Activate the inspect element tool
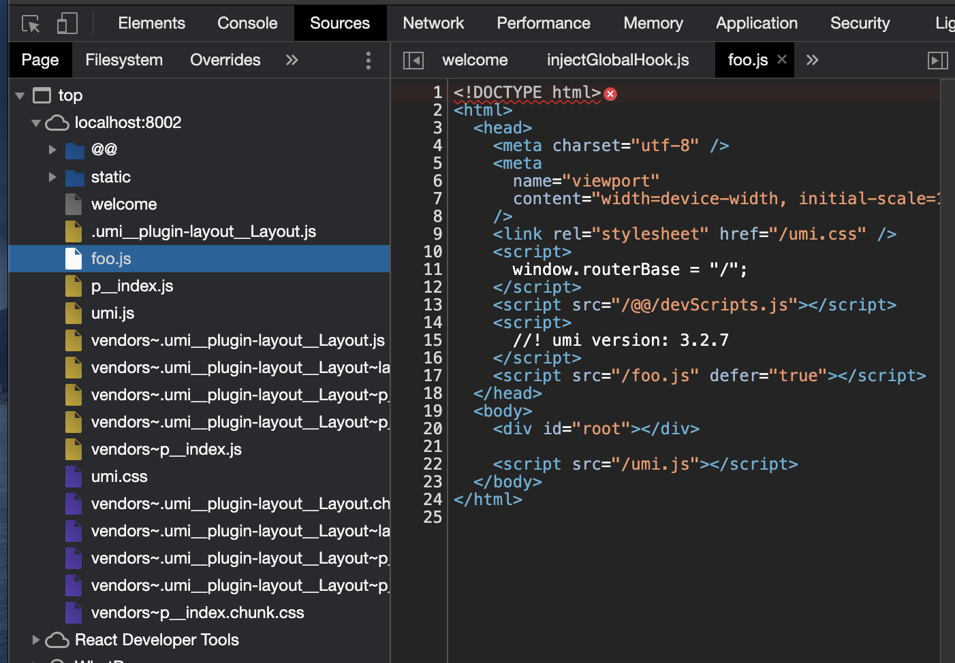955x663 pixels. [29, 22]
